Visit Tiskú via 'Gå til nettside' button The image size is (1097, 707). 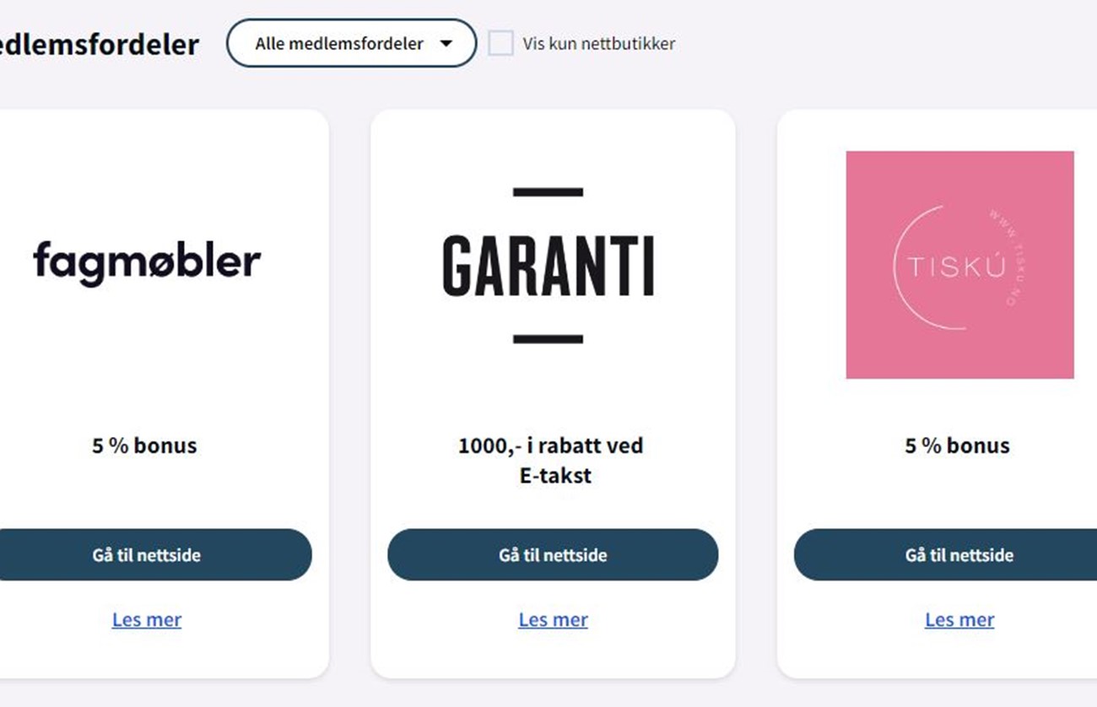[959, 555]
